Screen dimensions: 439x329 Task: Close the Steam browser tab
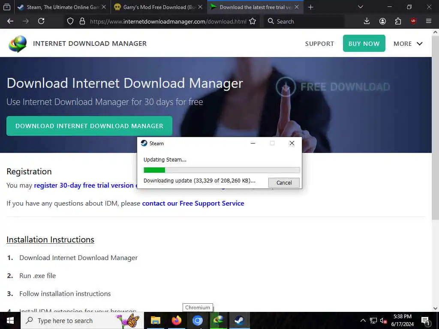point(104,7)
